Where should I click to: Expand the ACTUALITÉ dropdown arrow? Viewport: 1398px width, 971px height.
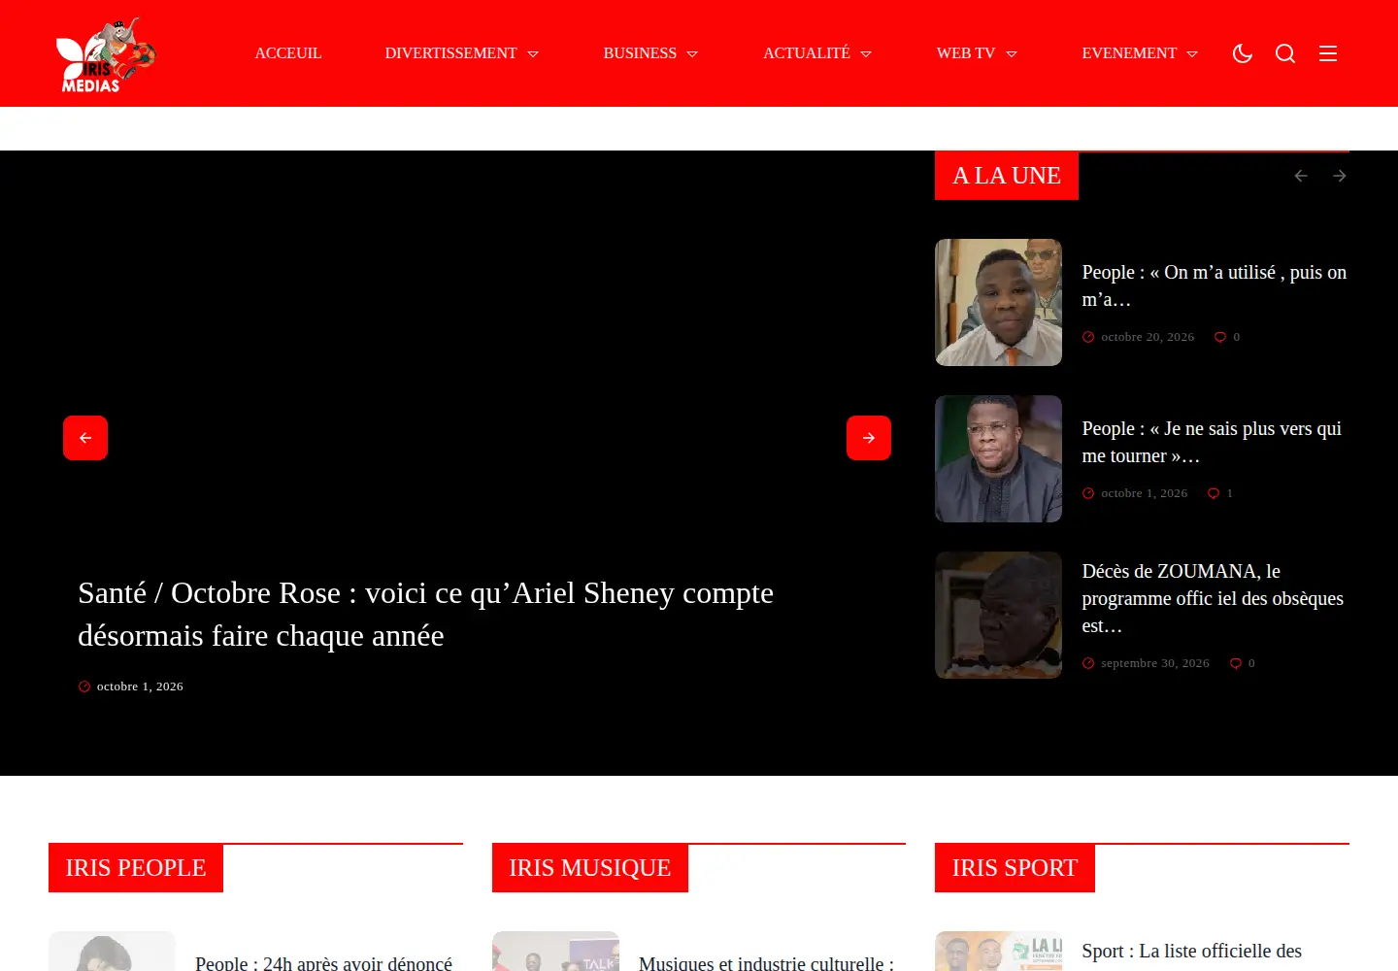click(866, 54)
